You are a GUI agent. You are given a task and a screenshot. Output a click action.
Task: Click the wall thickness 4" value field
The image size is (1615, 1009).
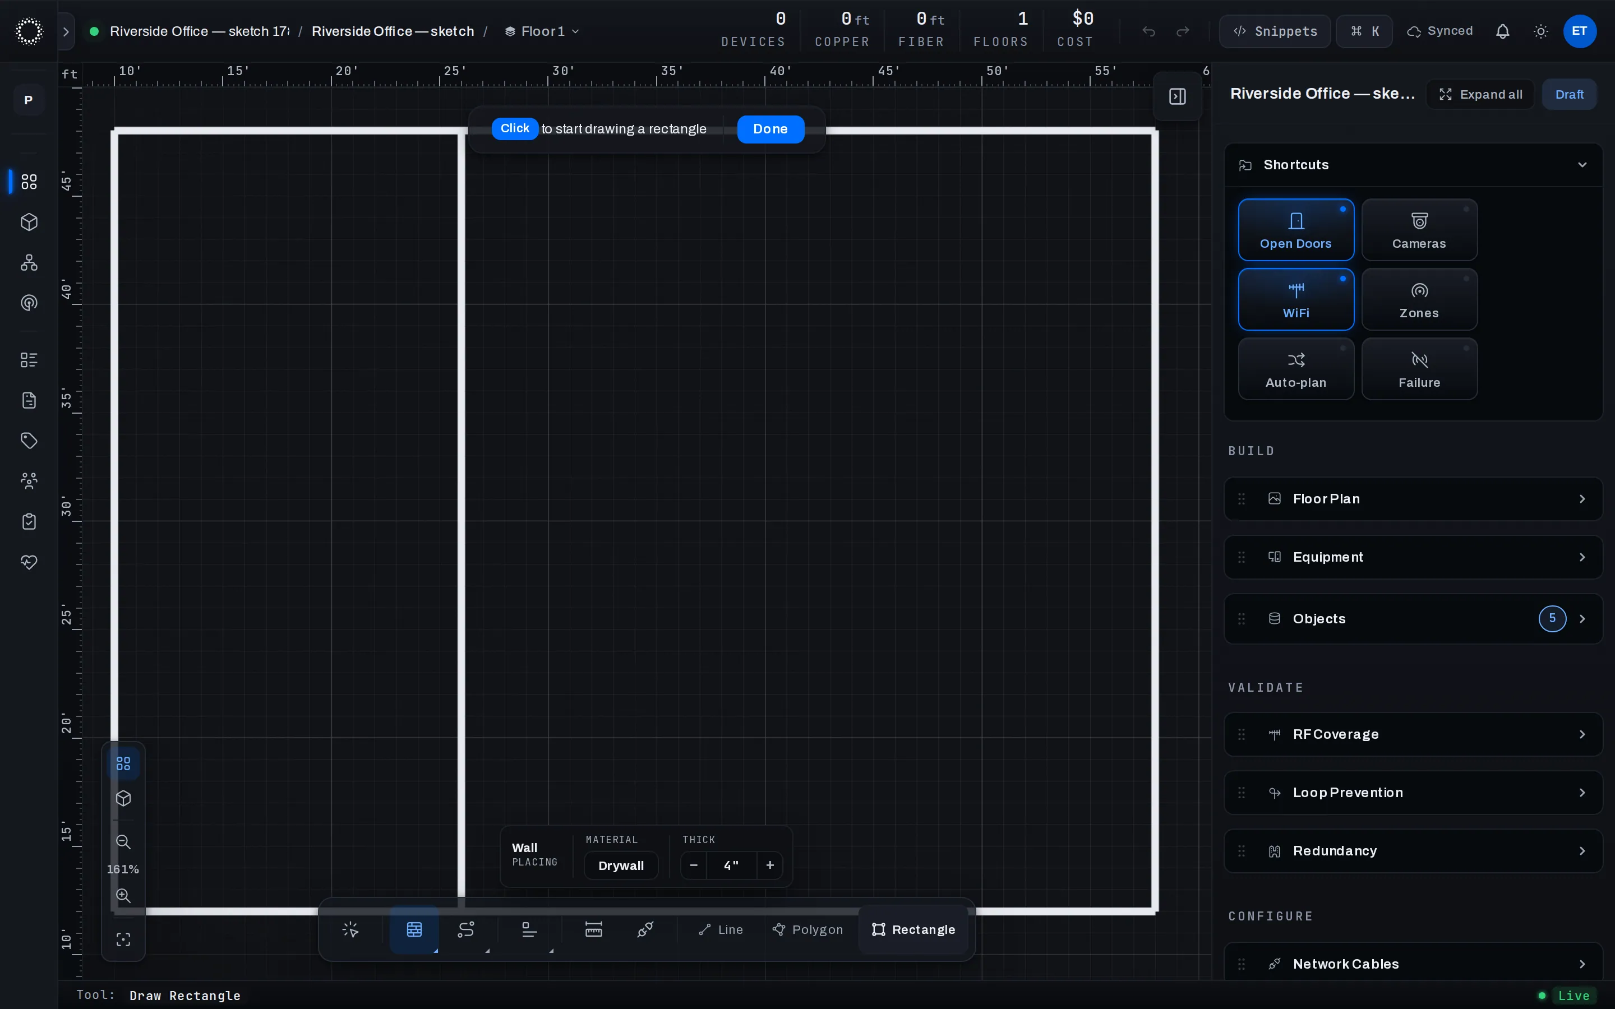click(731, 865)
